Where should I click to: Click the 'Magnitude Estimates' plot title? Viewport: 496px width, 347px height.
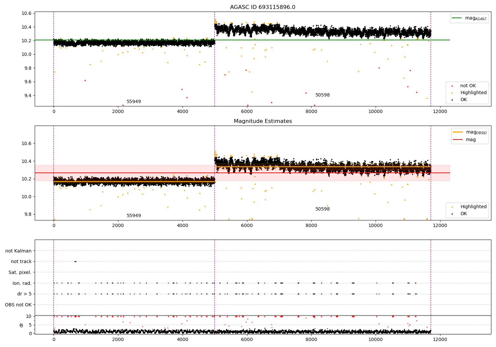pos(263,121)
